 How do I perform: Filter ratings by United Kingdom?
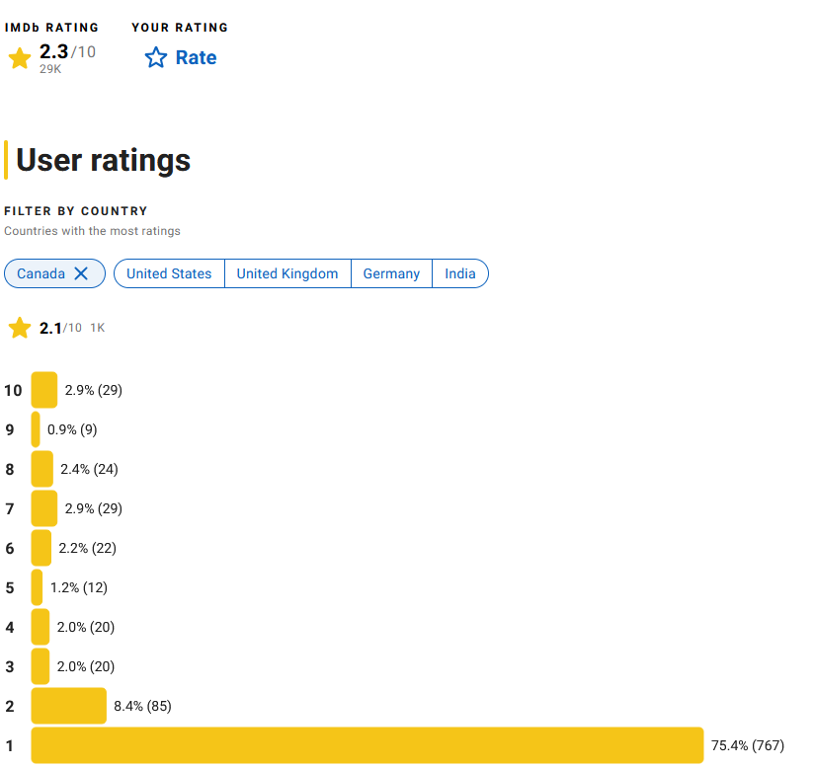pyautogui.click(x=287, y=273)
